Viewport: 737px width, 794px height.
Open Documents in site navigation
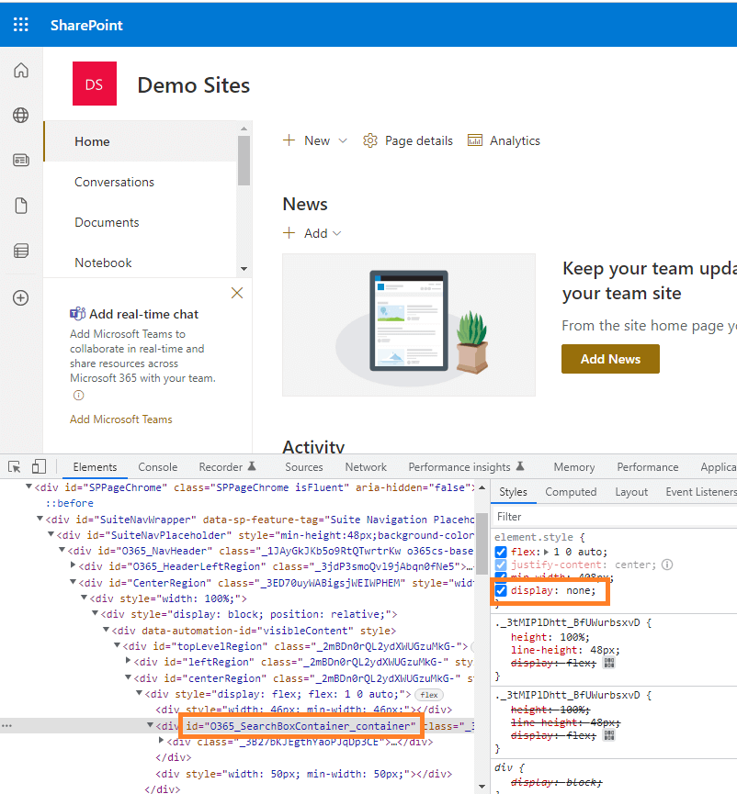[107, 222]
